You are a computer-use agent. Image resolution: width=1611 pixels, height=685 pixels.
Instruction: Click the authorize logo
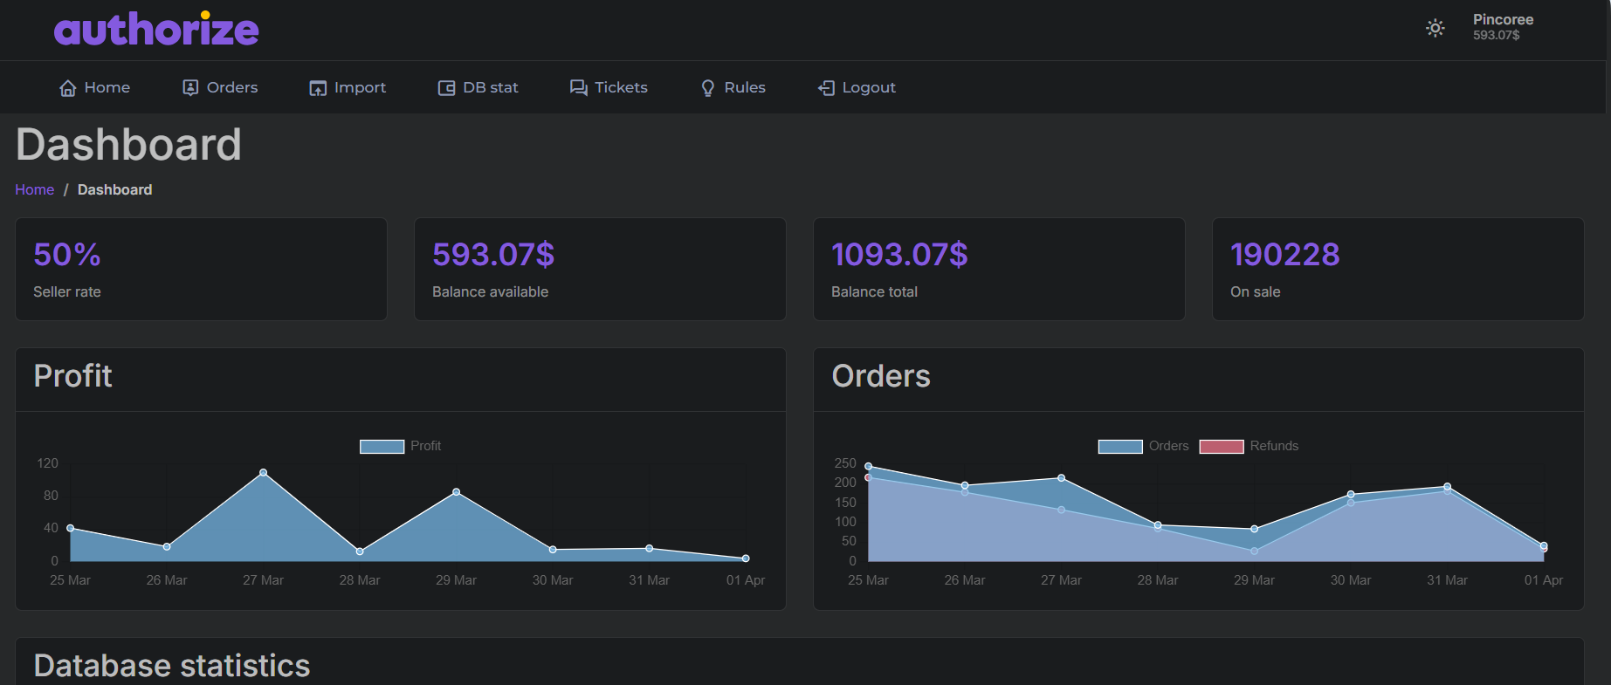click(x=156, y=30)
